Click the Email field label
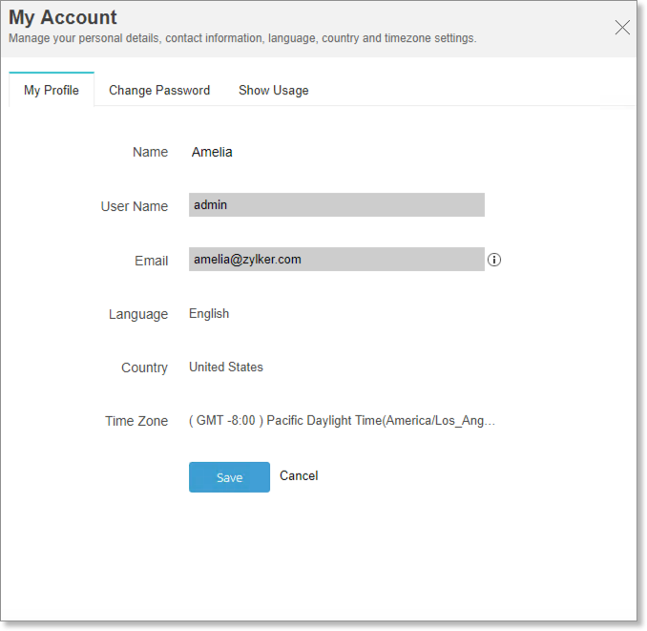The image size is (647, 631). 151,261
